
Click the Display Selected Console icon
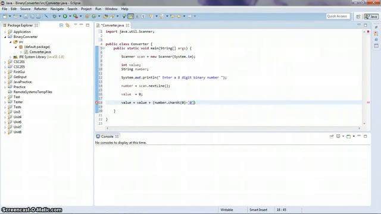(338, 136)
